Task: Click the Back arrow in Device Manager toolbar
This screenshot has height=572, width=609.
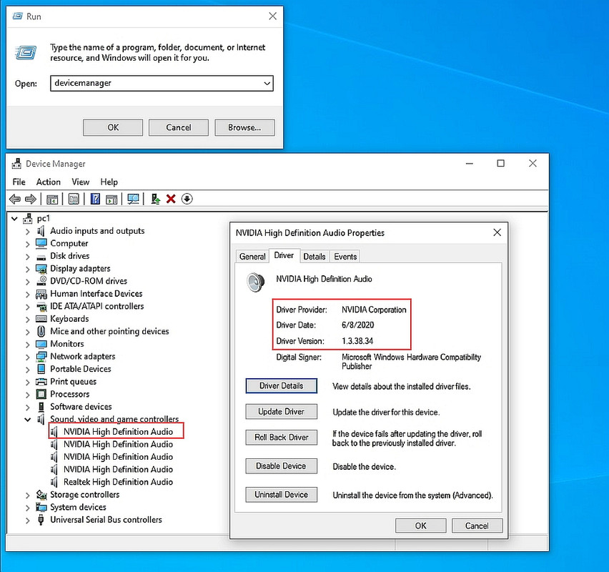Action: (x=15, y=199)
